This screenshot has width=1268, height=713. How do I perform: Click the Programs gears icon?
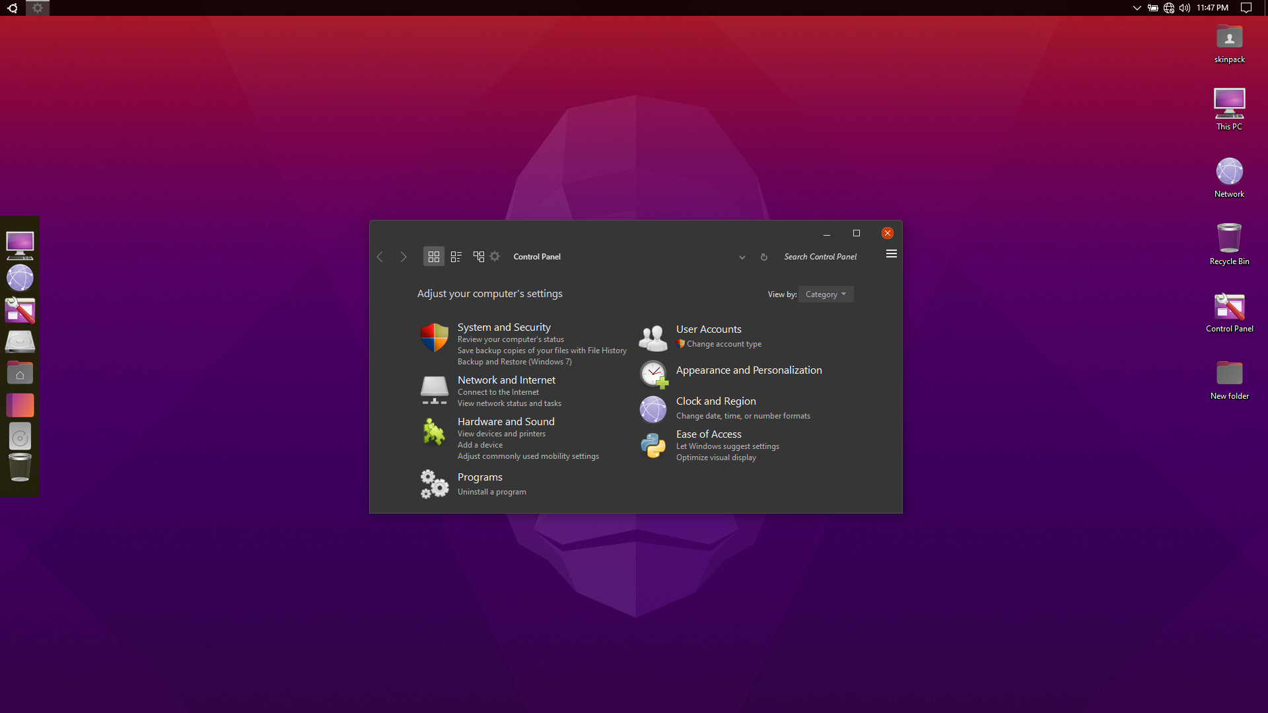coord(434,484)
